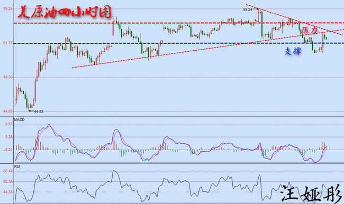344x204 pixels.
Task: Click the 44.83 price axis label
Action: pyautogui.click(x=8, y=112)
